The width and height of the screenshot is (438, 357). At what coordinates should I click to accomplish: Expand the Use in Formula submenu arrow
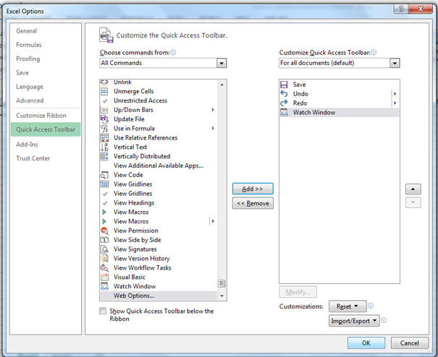click(213, 129)
